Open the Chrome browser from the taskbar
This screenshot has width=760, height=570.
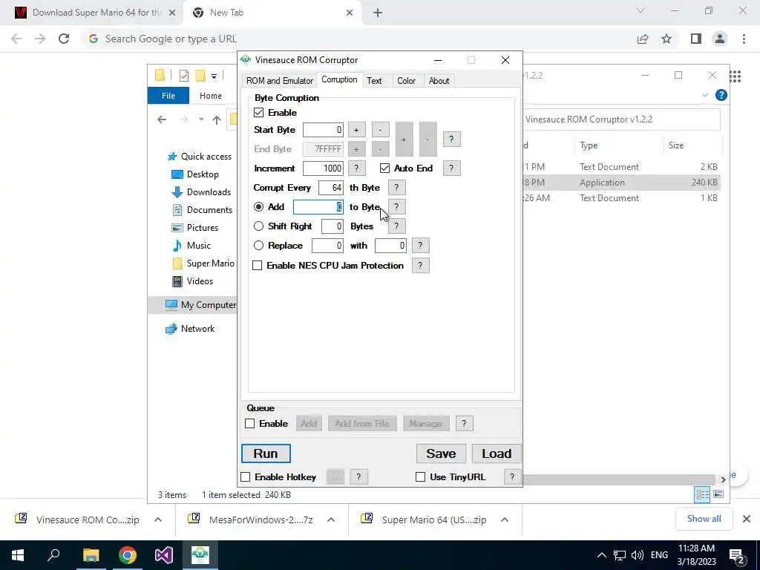(x=127, y=555)
